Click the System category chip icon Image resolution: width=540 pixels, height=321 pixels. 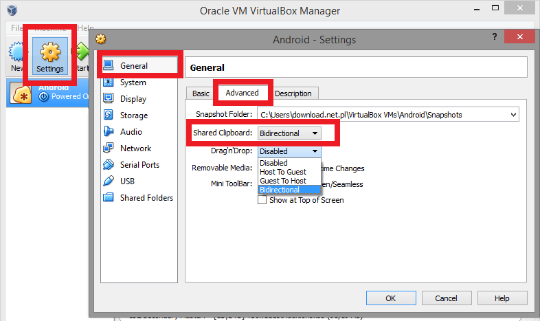pos(109,82)
